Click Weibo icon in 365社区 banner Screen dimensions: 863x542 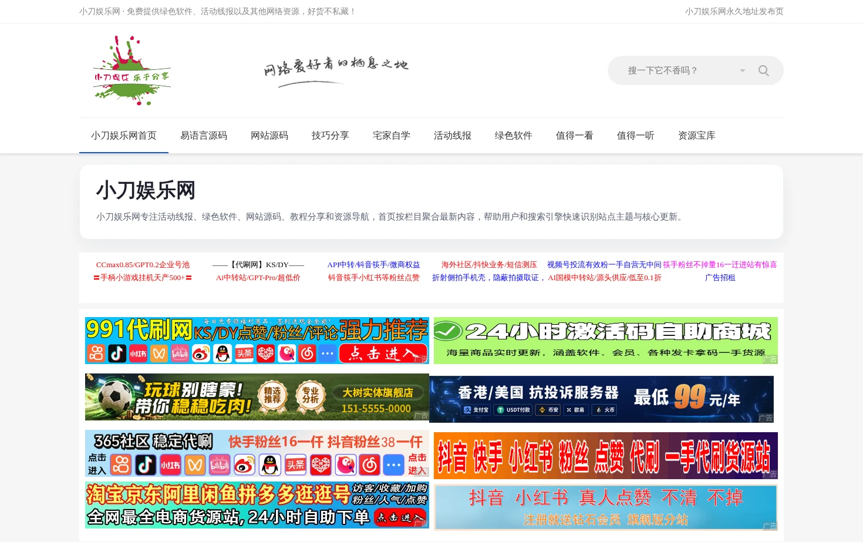(x=244, y=464)
